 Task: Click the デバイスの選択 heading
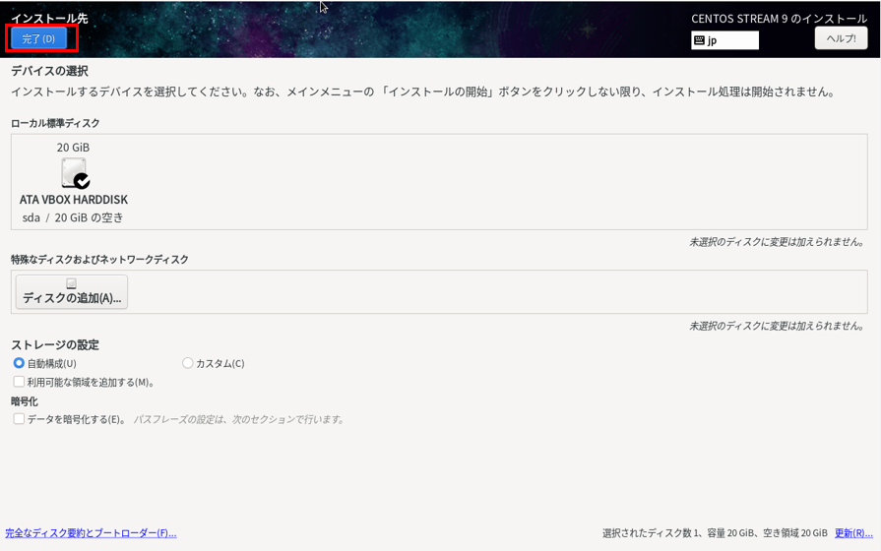pyautogui.click(x=49, y=71)
